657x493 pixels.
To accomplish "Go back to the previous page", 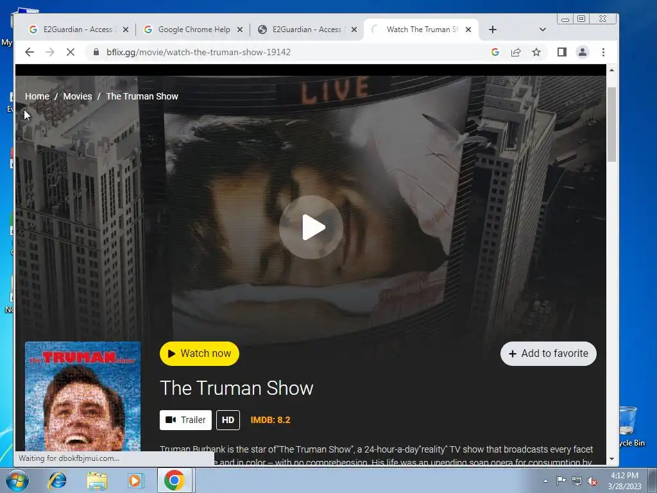I will pos(30,53).
